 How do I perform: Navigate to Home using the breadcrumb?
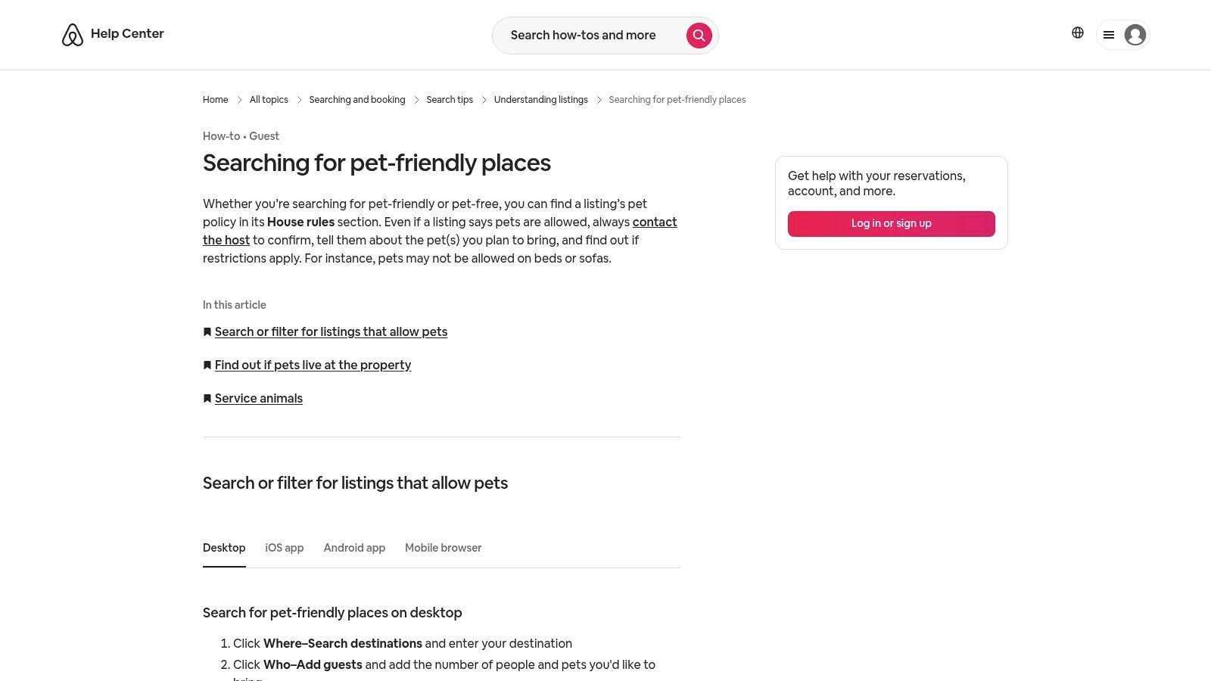[215, 99]
